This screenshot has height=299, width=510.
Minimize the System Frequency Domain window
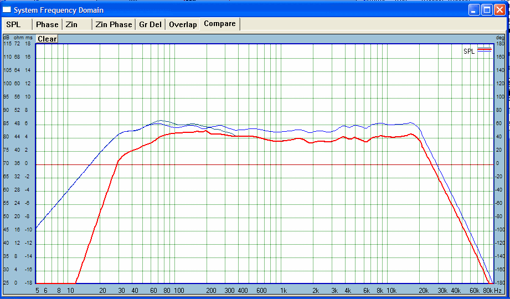pyautogui.click(x=474, y=10)
